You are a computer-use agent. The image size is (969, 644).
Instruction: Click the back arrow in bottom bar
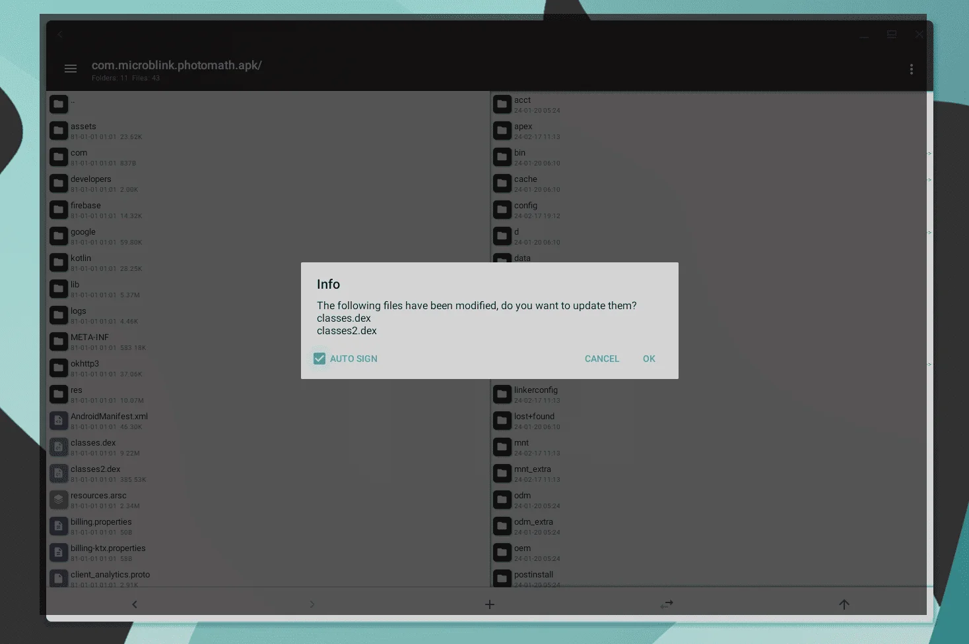(135, 604)
